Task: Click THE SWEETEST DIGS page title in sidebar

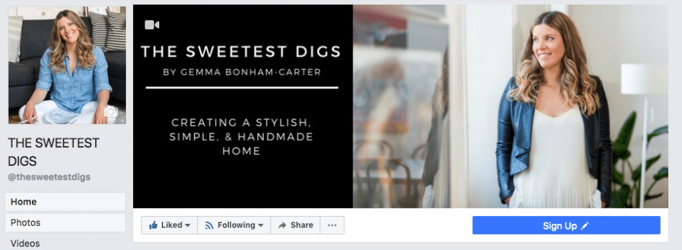Action: [x=53, y=152]
